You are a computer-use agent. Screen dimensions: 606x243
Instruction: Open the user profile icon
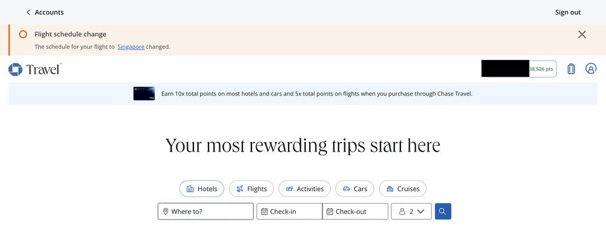tap(591, 69)
